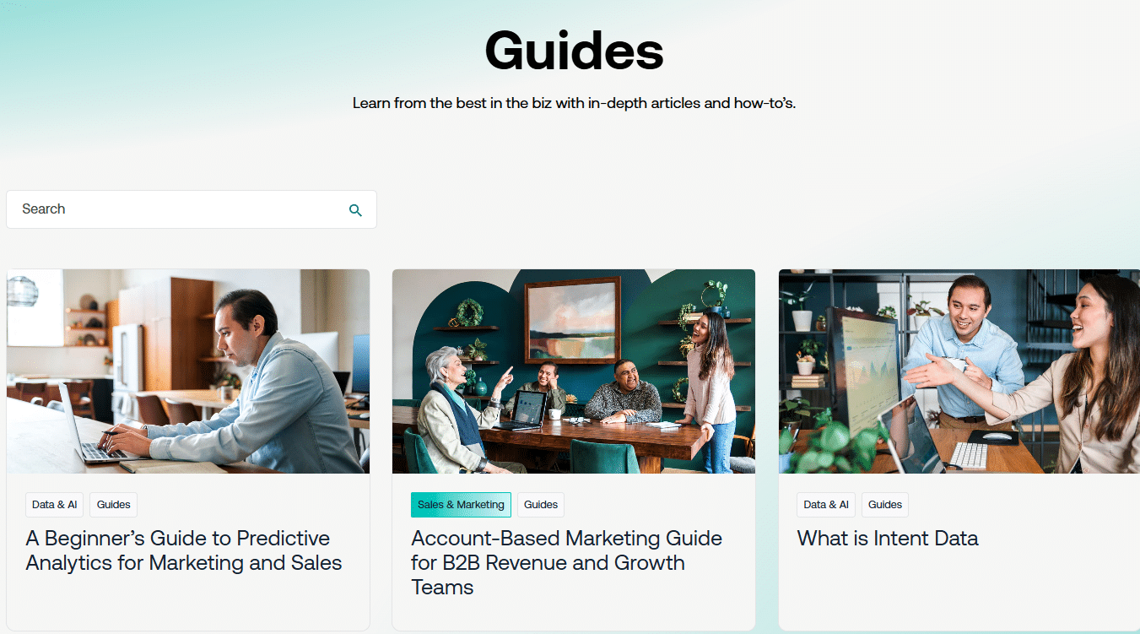Open the 'What is Intent Data' article
Screen dimensions: 1140x634
click(887, 538)
